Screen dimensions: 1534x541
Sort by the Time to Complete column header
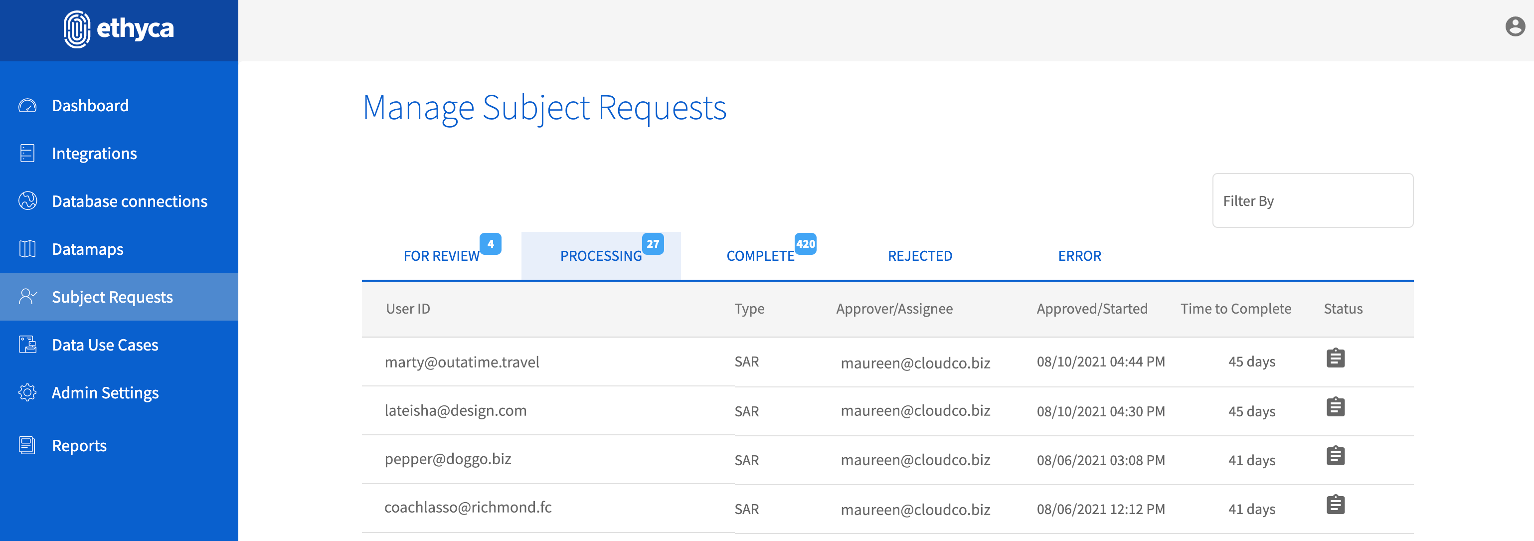coord(1236,309)
